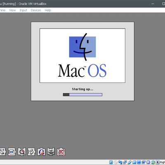Click the hard disk activity status icon
165x165 pixels.
[x=111, y=162]
